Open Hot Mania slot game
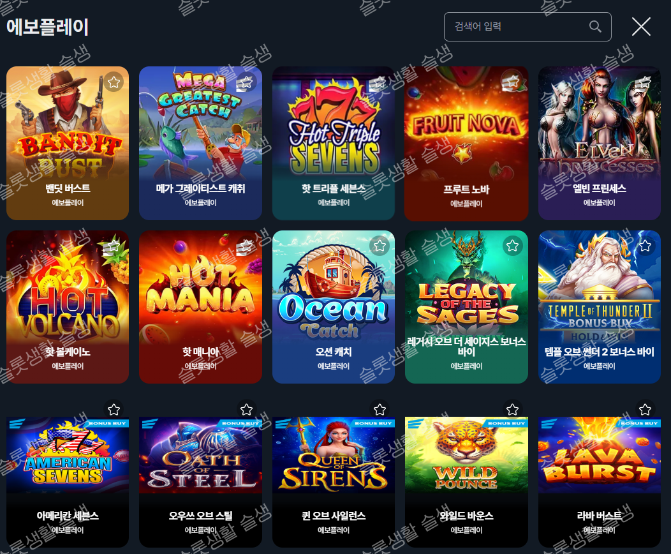Screen dimensions: 671x554 coord(200,306)
